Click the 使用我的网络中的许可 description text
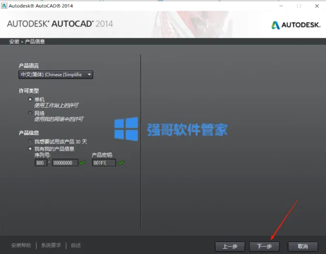The image size is (326, 254). [59, 119]
